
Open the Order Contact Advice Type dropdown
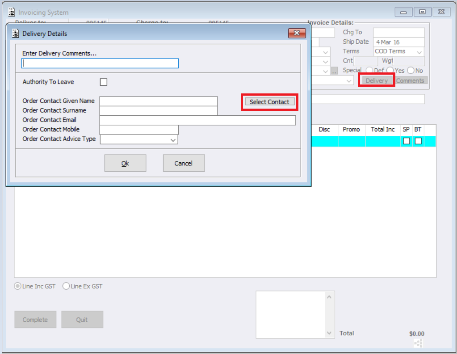coord(139,139)
